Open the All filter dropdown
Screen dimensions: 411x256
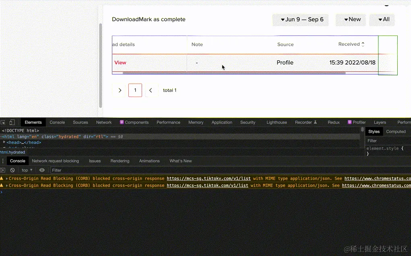[382, 20]
